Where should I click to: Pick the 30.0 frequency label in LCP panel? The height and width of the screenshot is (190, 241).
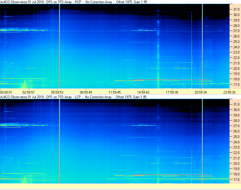[236, 110]
